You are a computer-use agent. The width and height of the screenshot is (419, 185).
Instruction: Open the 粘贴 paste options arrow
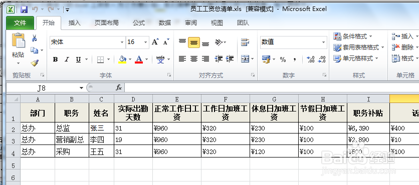[18, 63]
